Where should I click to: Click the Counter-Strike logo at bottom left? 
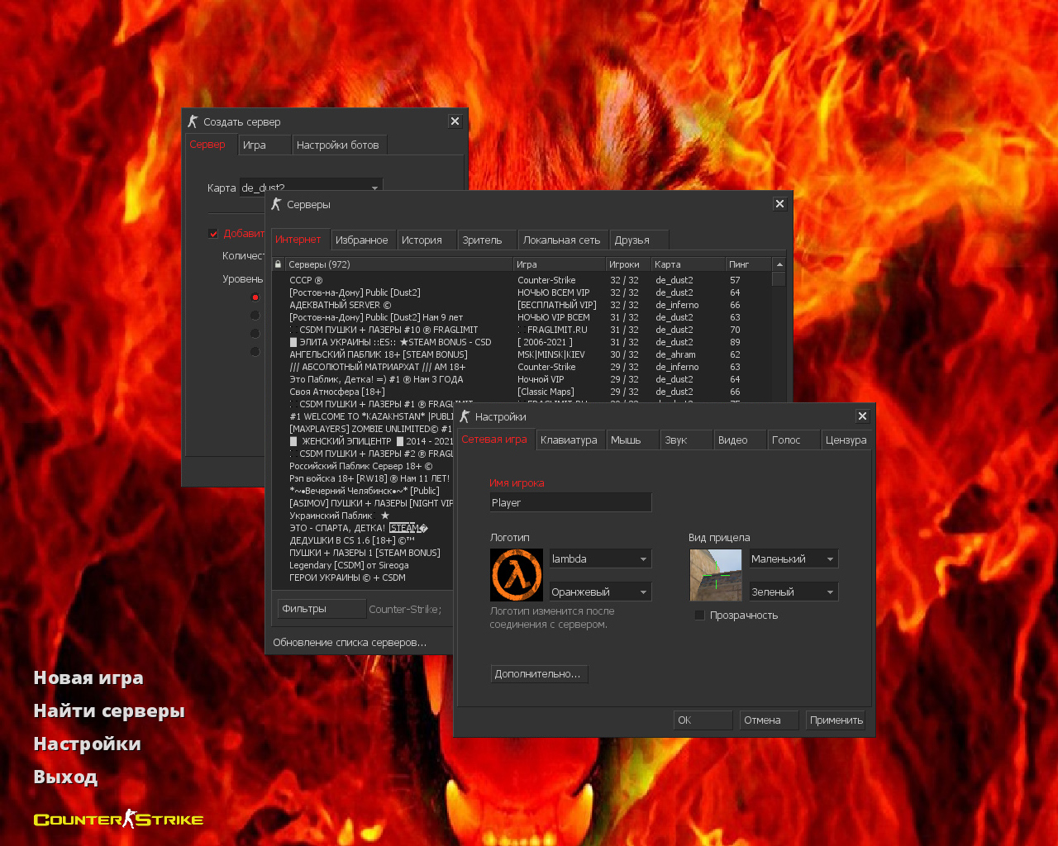pos(118,820)
